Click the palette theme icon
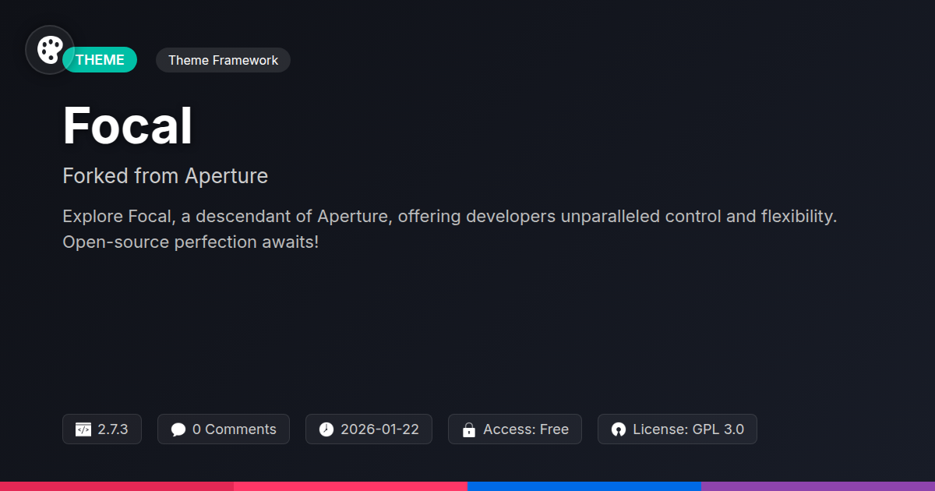935x491 pixels. 50,50
